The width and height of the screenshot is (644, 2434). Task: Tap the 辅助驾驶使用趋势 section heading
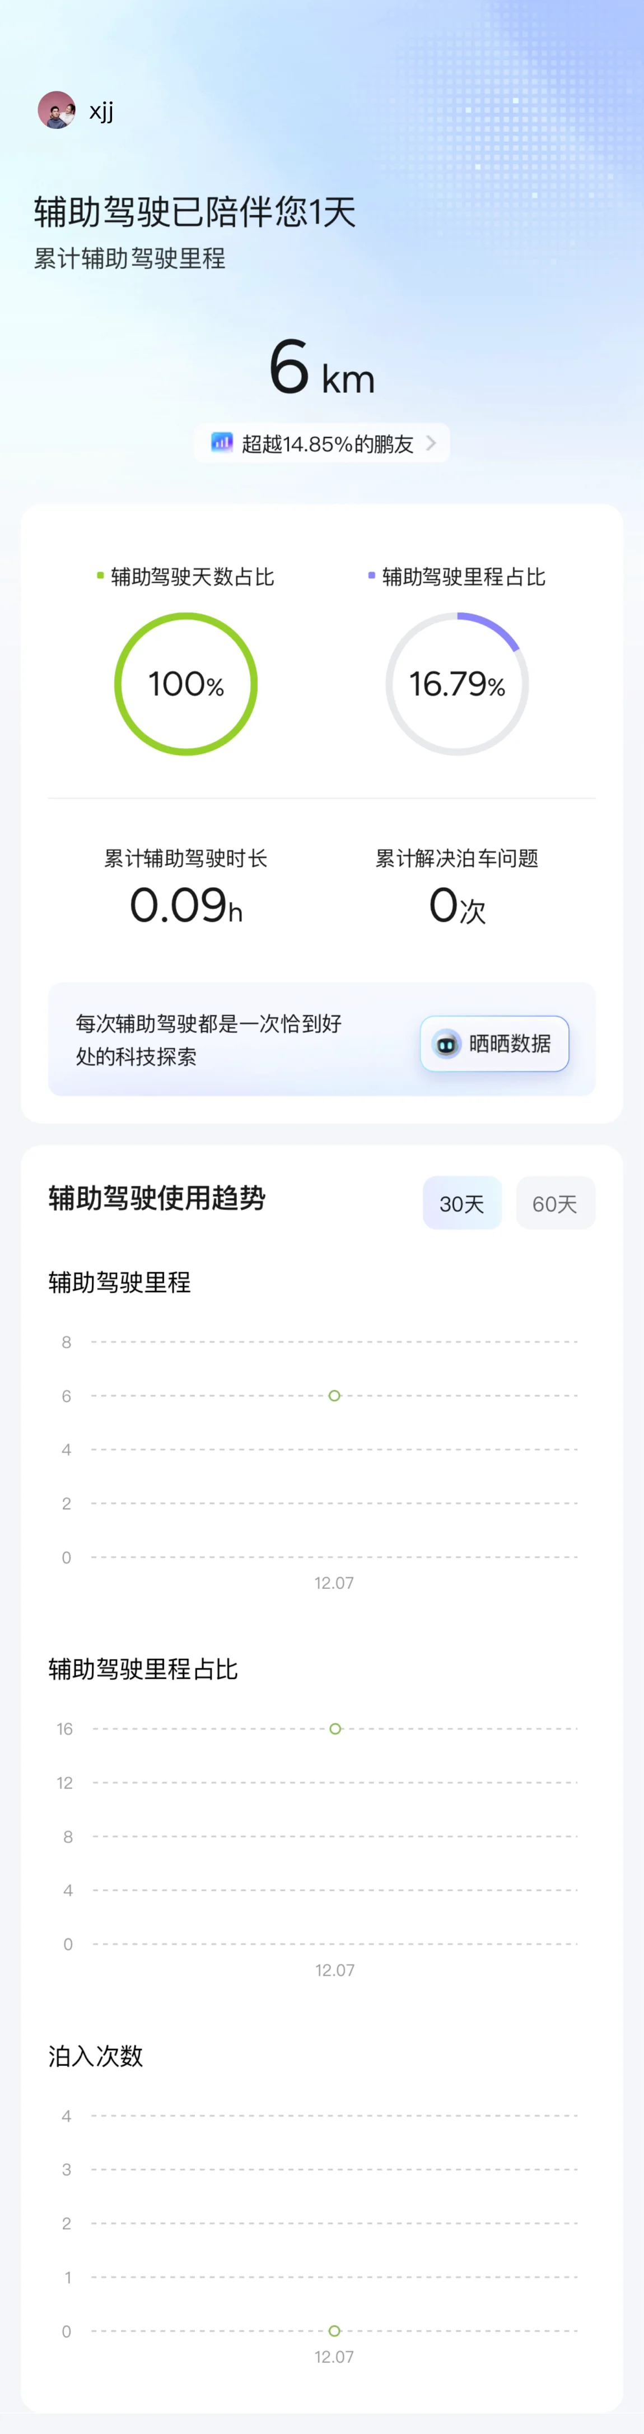(157, 1198)
